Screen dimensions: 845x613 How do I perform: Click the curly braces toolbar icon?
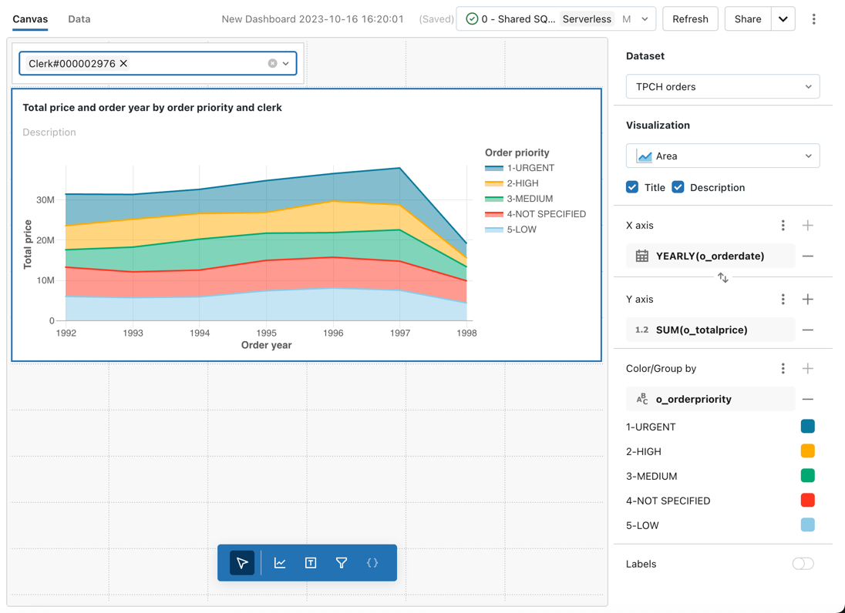(x=372, y=563)
